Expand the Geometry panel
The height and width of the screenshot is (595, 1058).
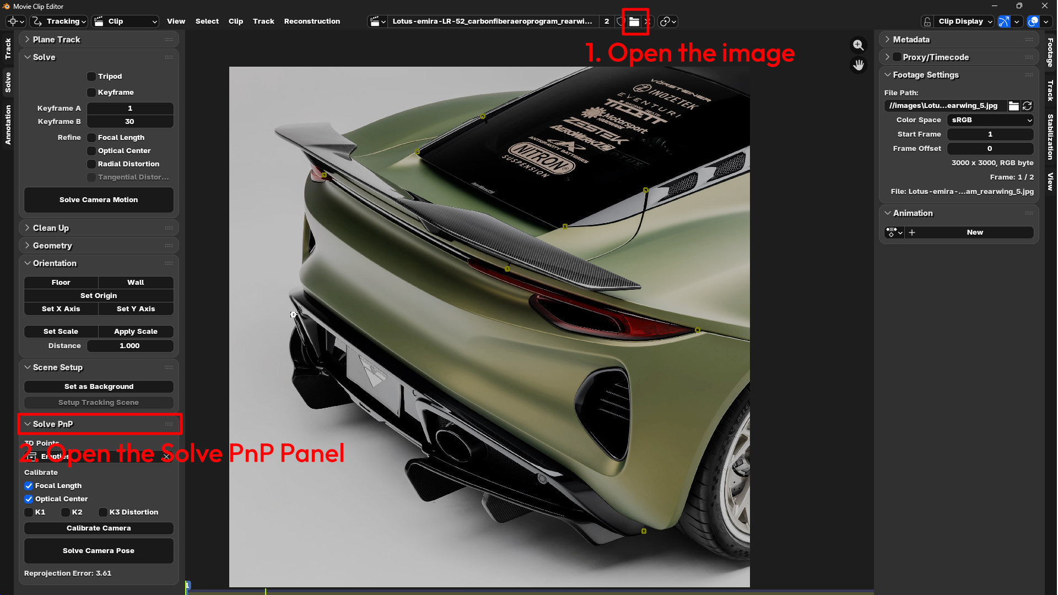click(99, 246)
